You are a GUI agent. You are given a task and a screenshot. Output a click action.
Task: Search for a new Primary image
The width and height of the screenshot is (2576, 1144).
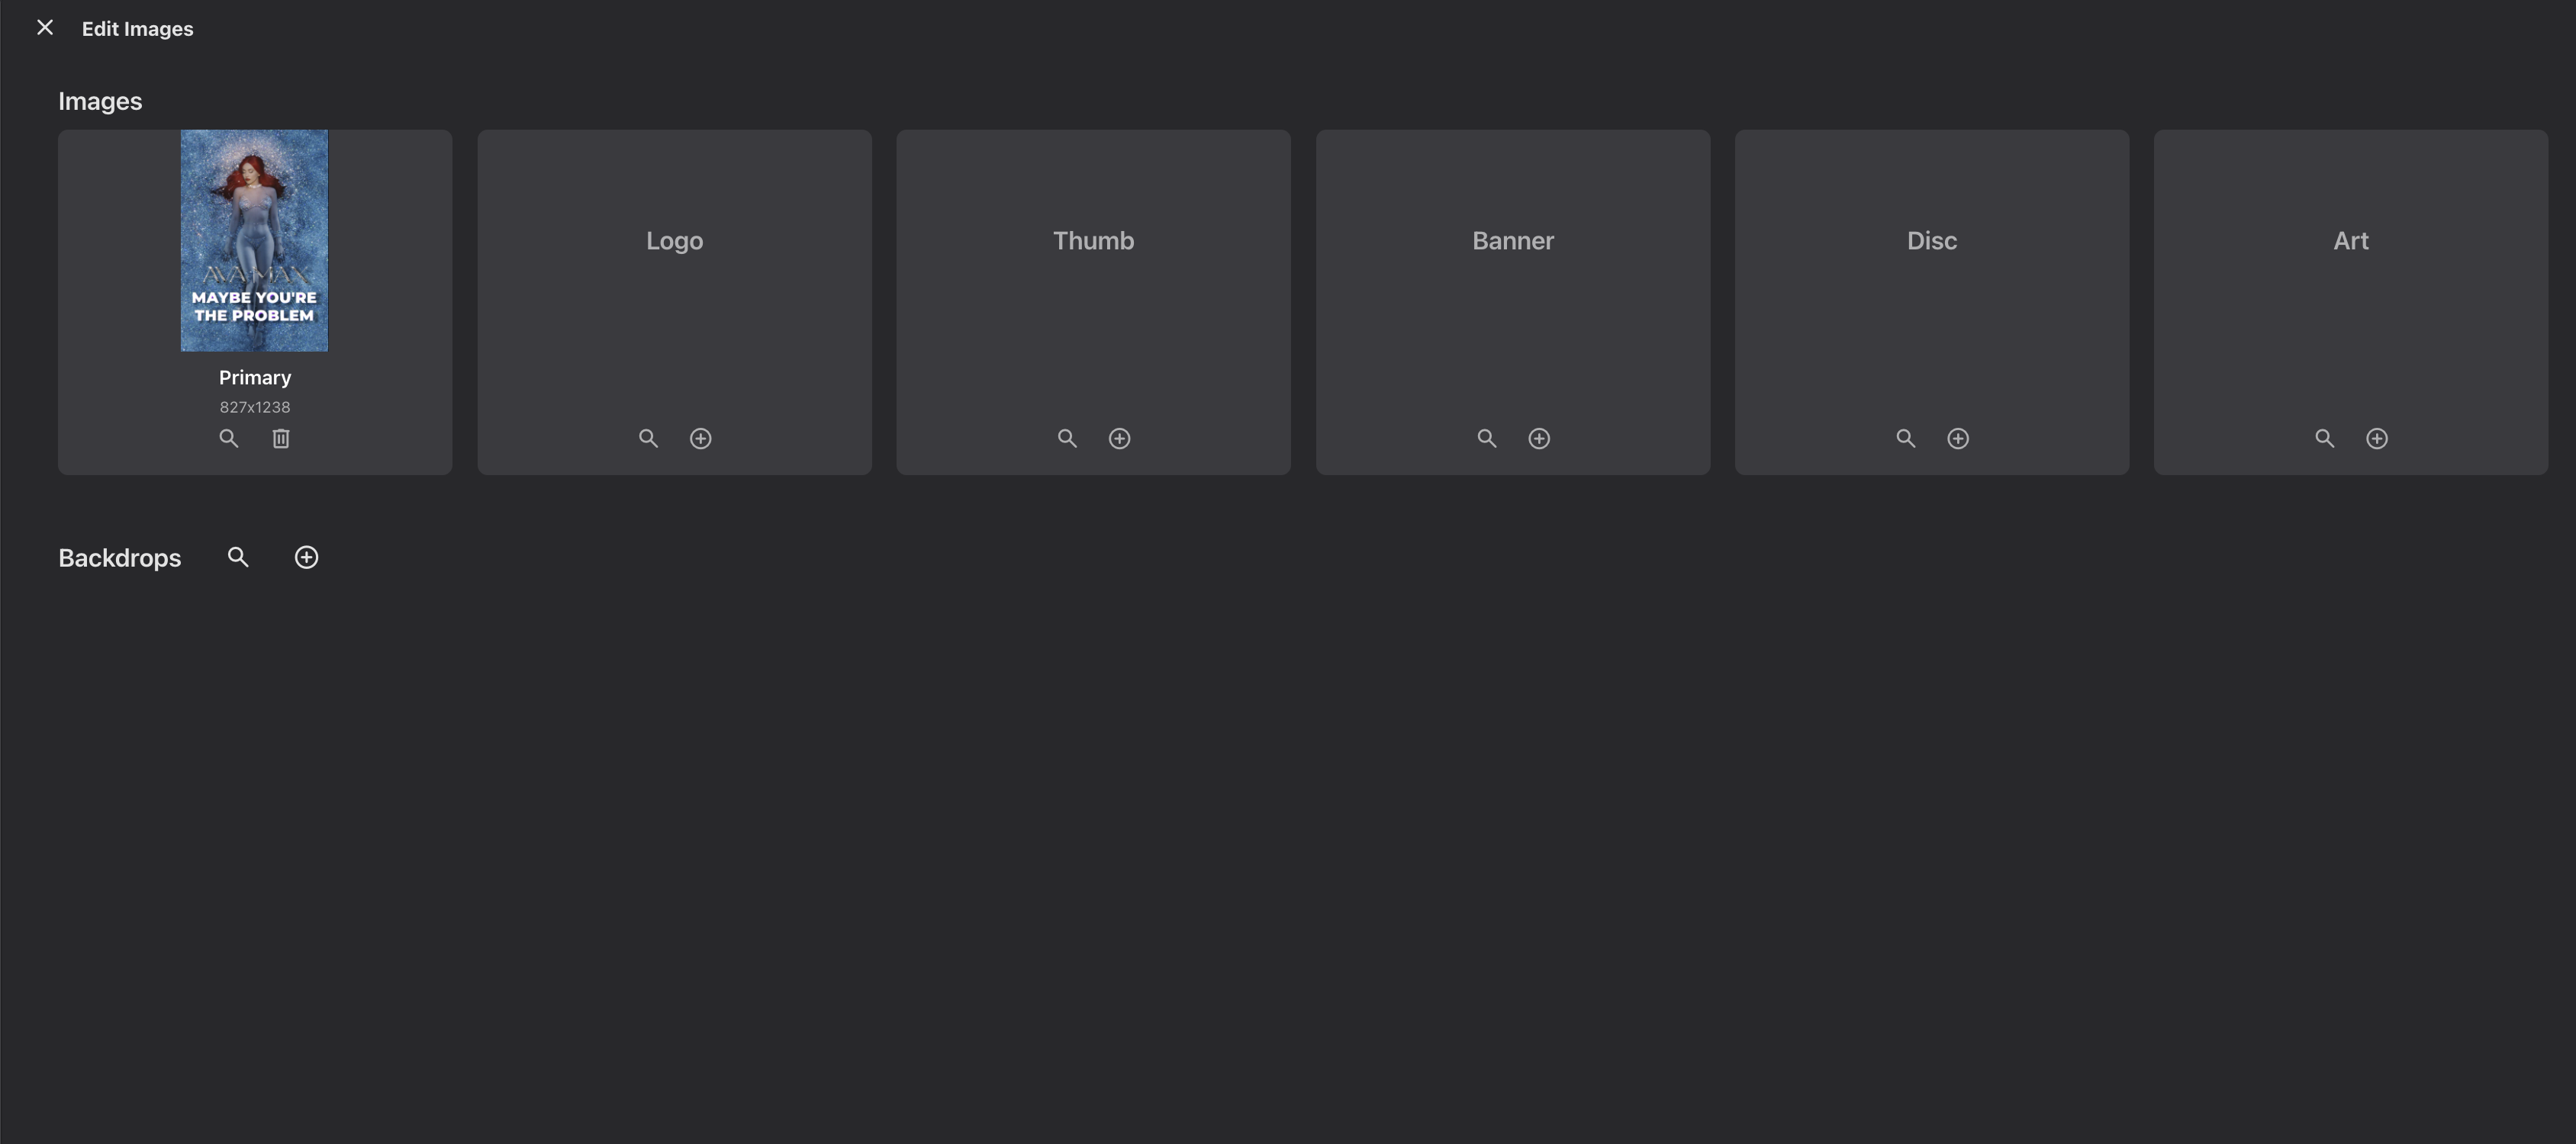coord(229,439)
